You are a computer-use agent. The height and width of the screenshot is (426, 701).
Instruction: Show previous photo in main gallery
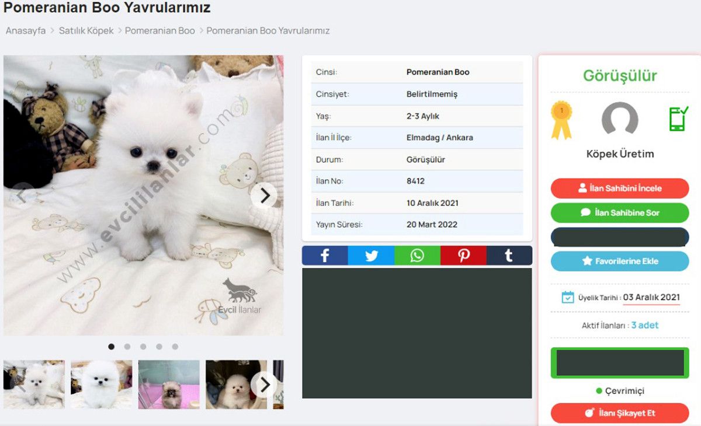(22, 195)
